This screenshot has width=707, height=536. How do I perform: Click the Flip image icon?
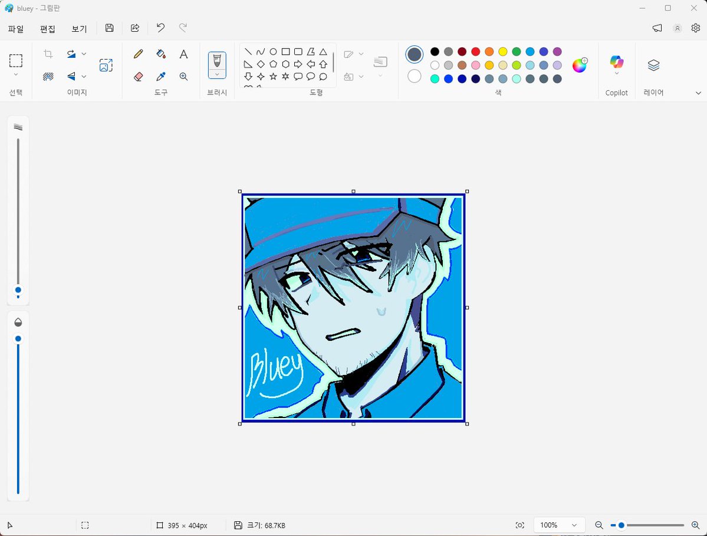71,77
